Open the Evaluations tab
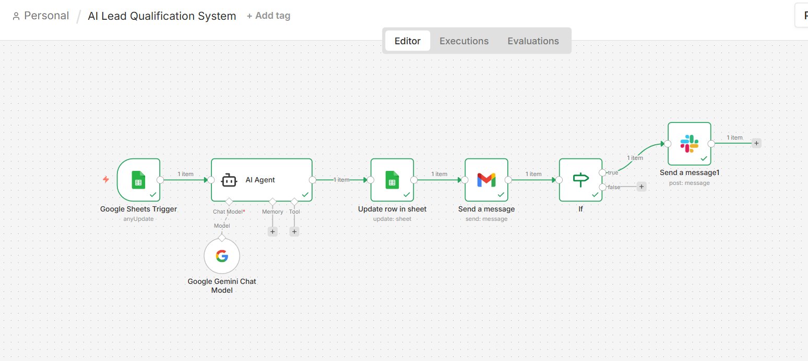 533,41
